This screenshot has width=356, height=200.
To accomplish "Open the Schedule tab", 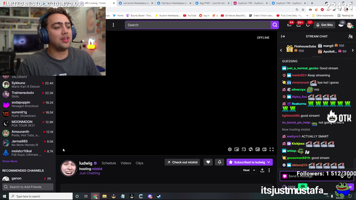I will [x=109, y=163].
